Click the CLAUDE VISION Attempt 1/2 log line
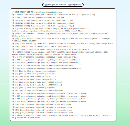 point(51,30)
